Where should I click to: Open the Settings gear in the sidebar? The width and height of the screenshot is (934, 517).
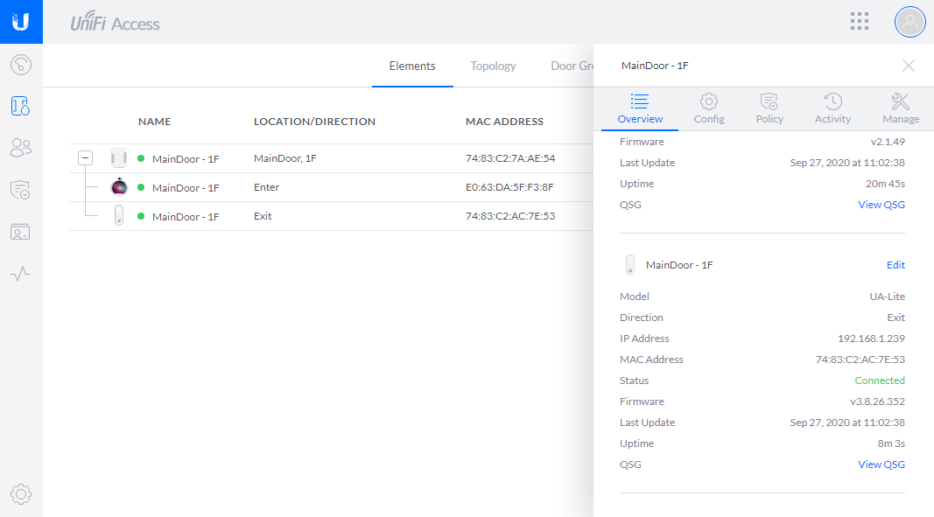[21, 493]
